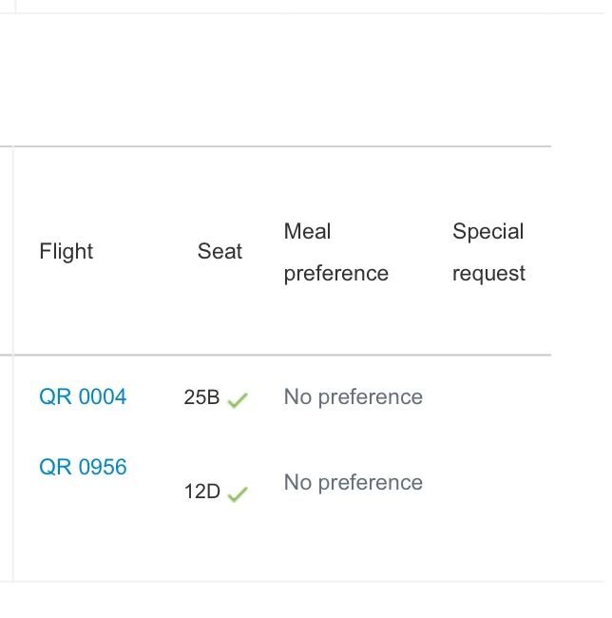Viewport: 612px width, 618px height.
Task: Click the green checkmark beside seat 25B
Action: pyautogui.click(x=238, y=400)
